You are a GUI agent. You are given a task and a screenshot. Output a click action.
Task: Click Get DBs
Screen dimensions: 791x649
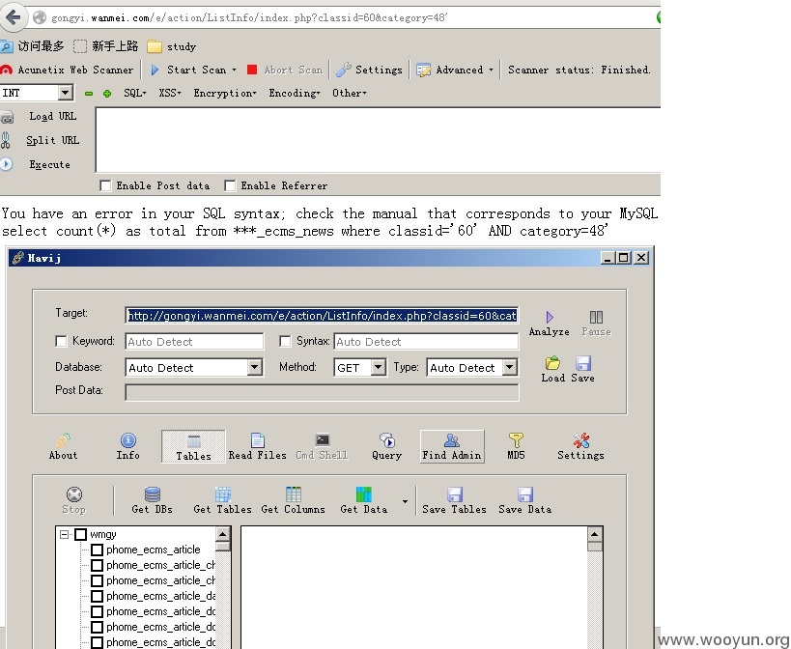click(152, 500)
